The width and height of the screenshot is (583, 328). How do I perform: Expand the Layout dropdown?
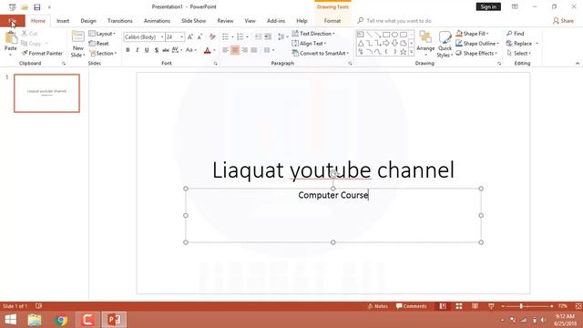102,34
